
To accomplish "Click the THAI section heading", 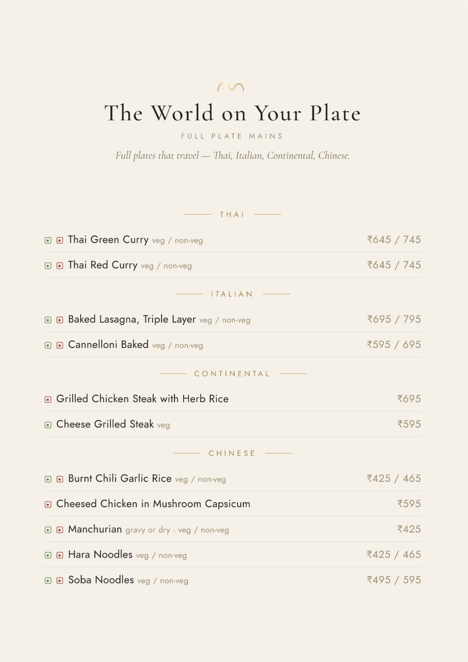I will click(x=232, y=214).
